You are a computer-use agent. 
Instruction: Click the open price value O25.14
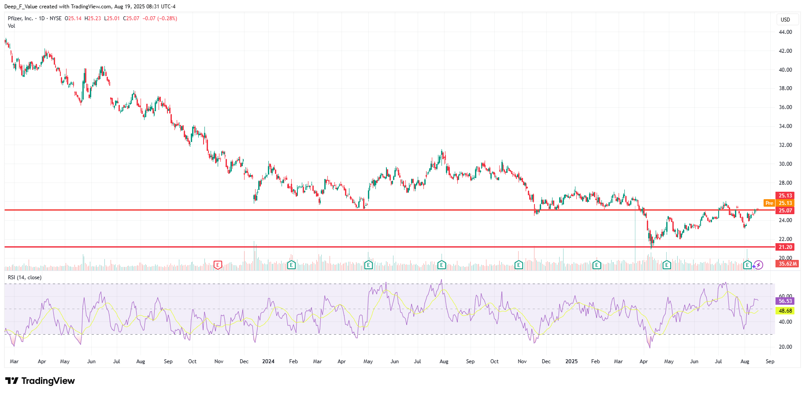pyautogui.click(x=73, y=18)
